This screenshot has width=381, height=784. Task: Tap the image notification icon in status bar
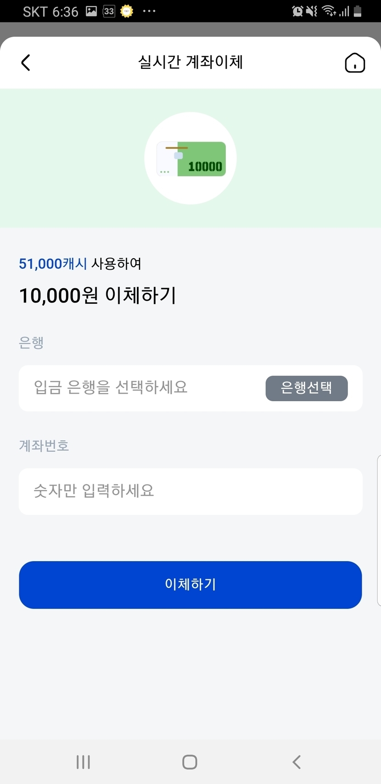[x=91, y=11]
